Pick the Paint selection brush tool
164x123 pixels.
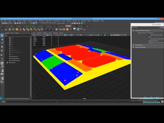click(x=2, y=43)
